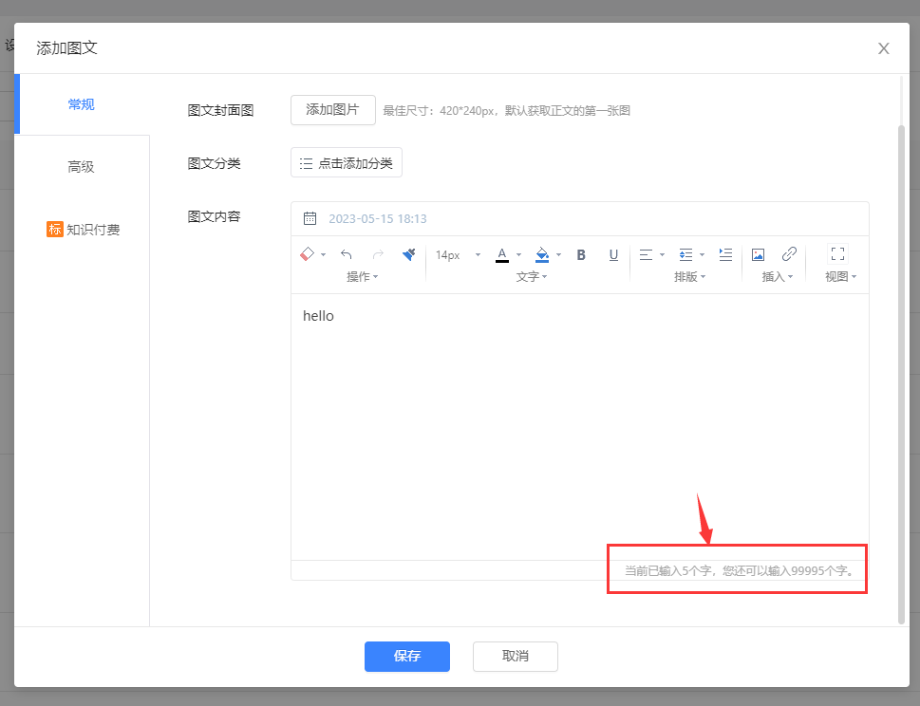Click the calendar icon next to the date

coord(310,217)
